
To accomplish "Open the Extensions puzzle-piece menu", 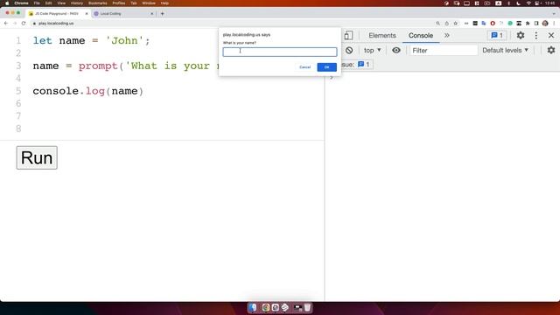I will [x=528, y=24].
